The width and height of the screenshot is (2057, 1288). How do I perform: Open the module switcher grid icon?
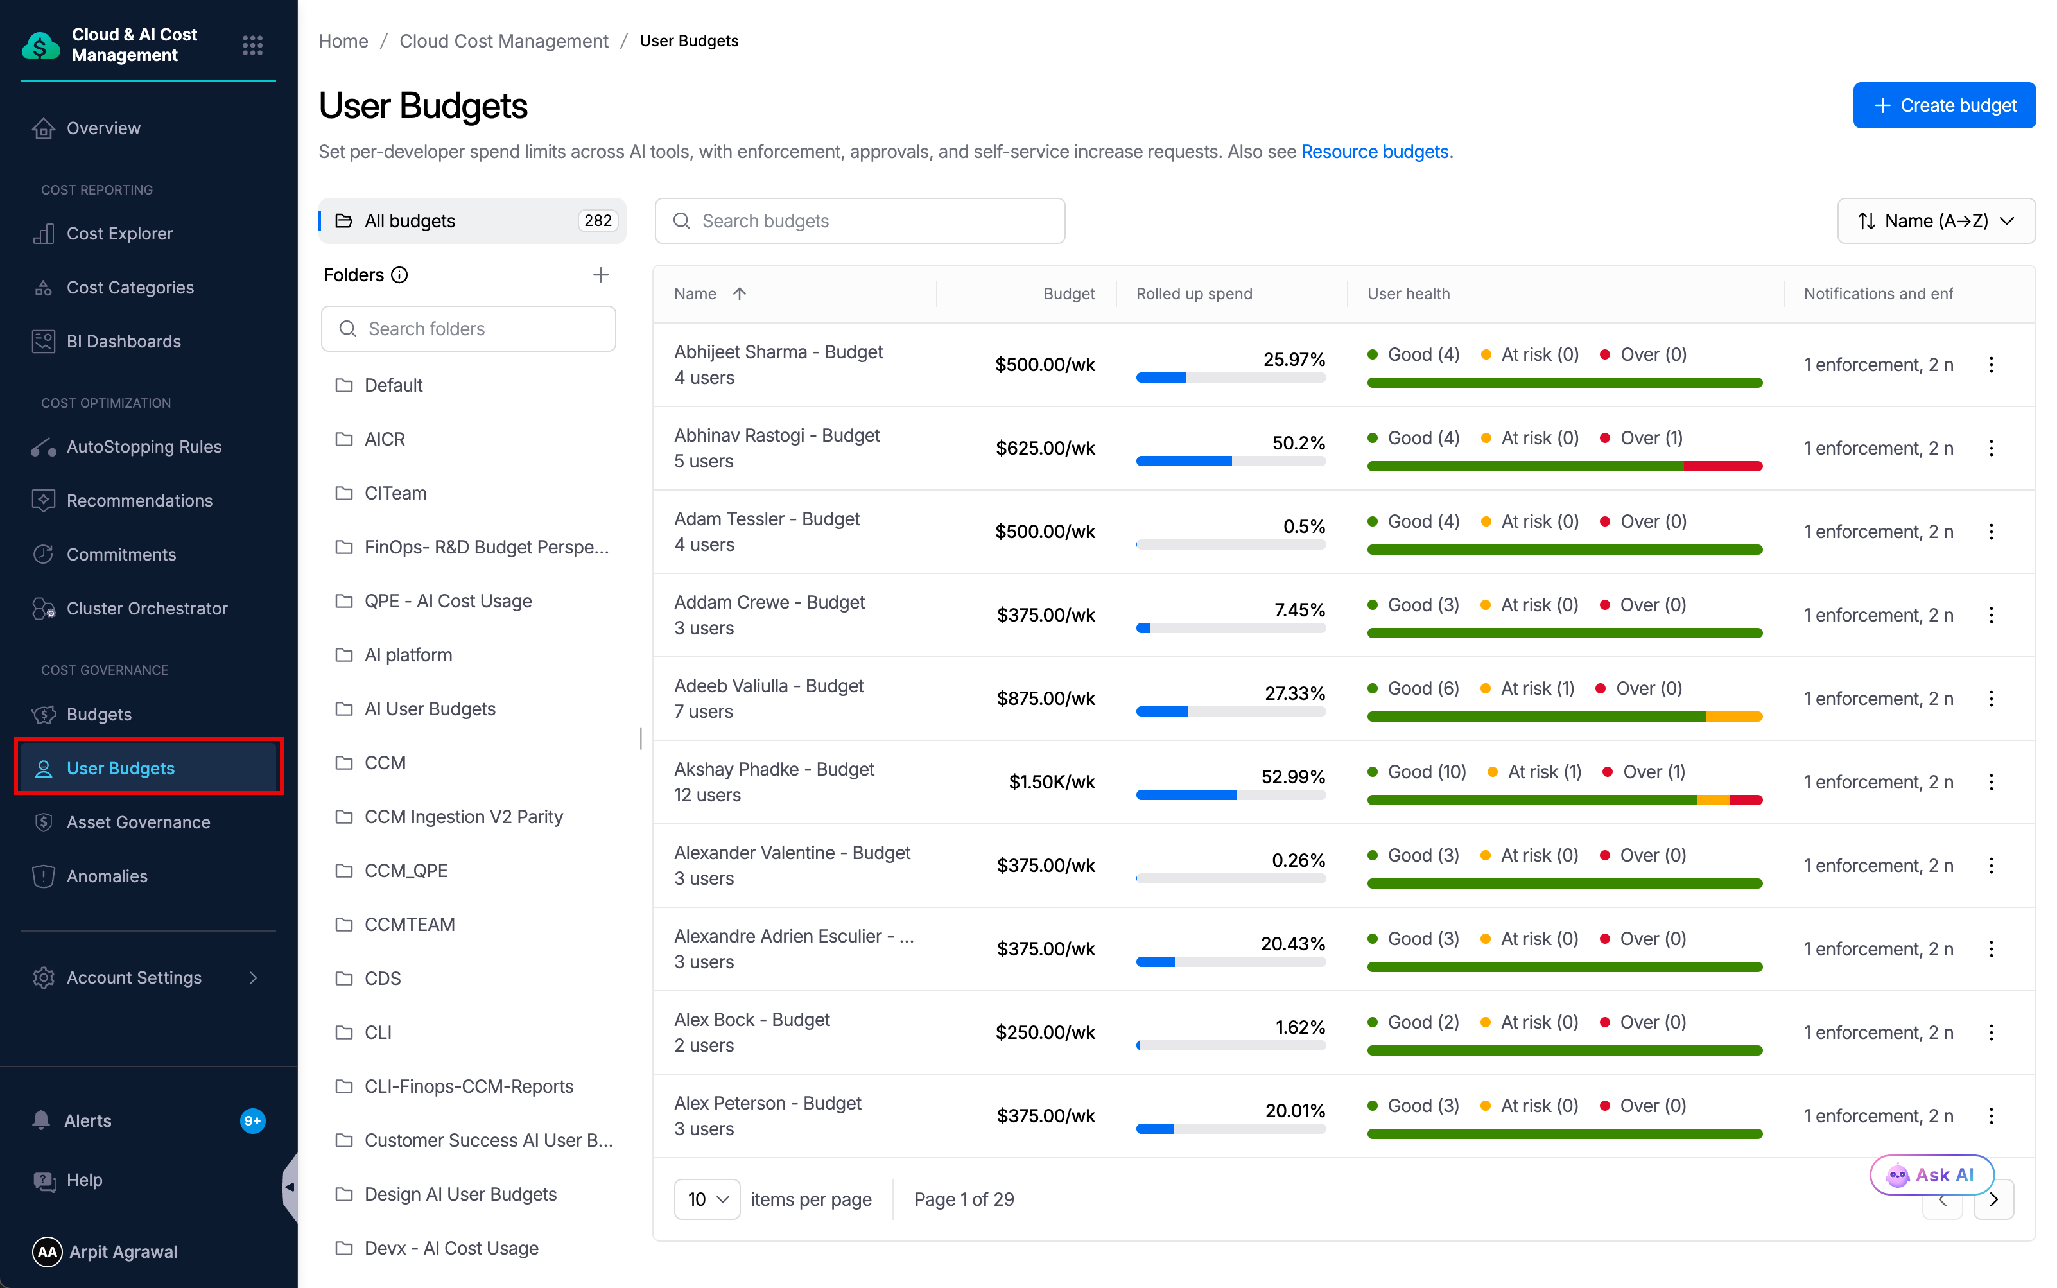coord(252,45)
